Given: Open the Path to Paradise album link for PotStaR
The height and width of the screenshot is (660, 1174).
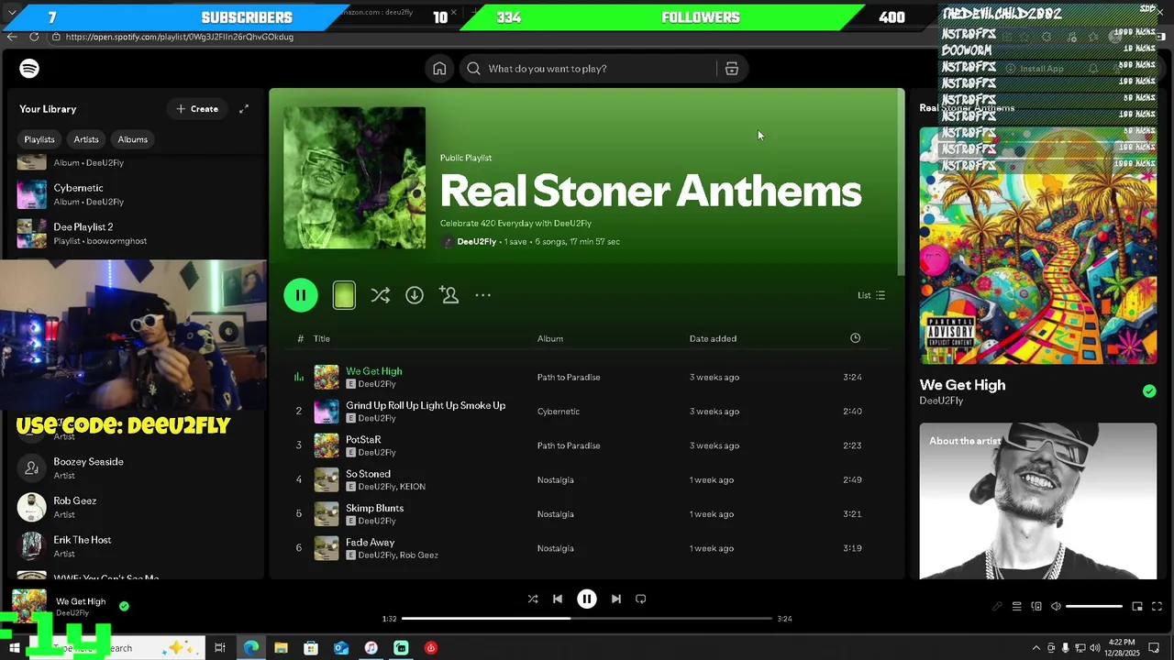Looking at the screenshot, I should (569, 445).
